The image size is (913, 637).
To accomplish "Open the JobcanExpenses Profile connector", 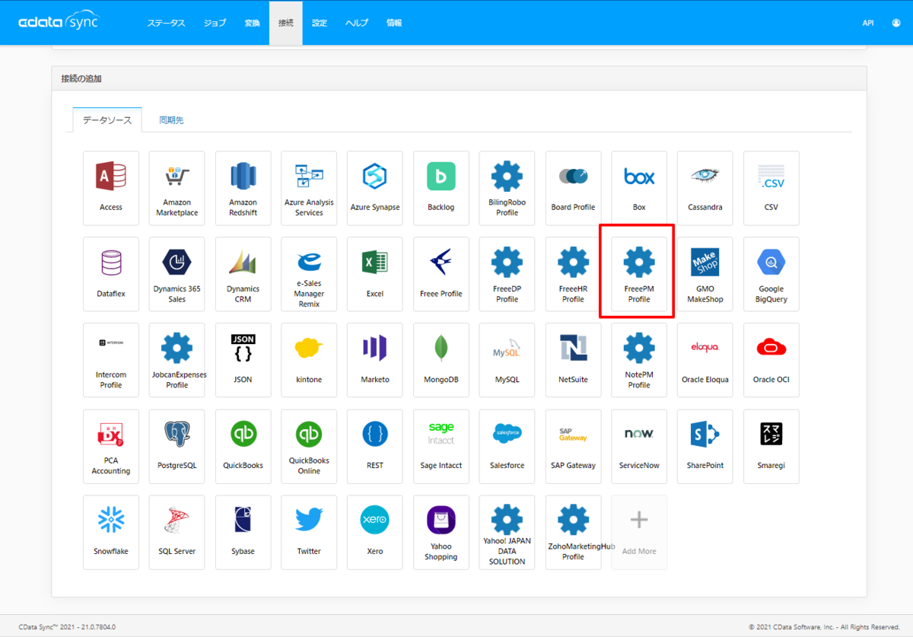I will [177, 360].
